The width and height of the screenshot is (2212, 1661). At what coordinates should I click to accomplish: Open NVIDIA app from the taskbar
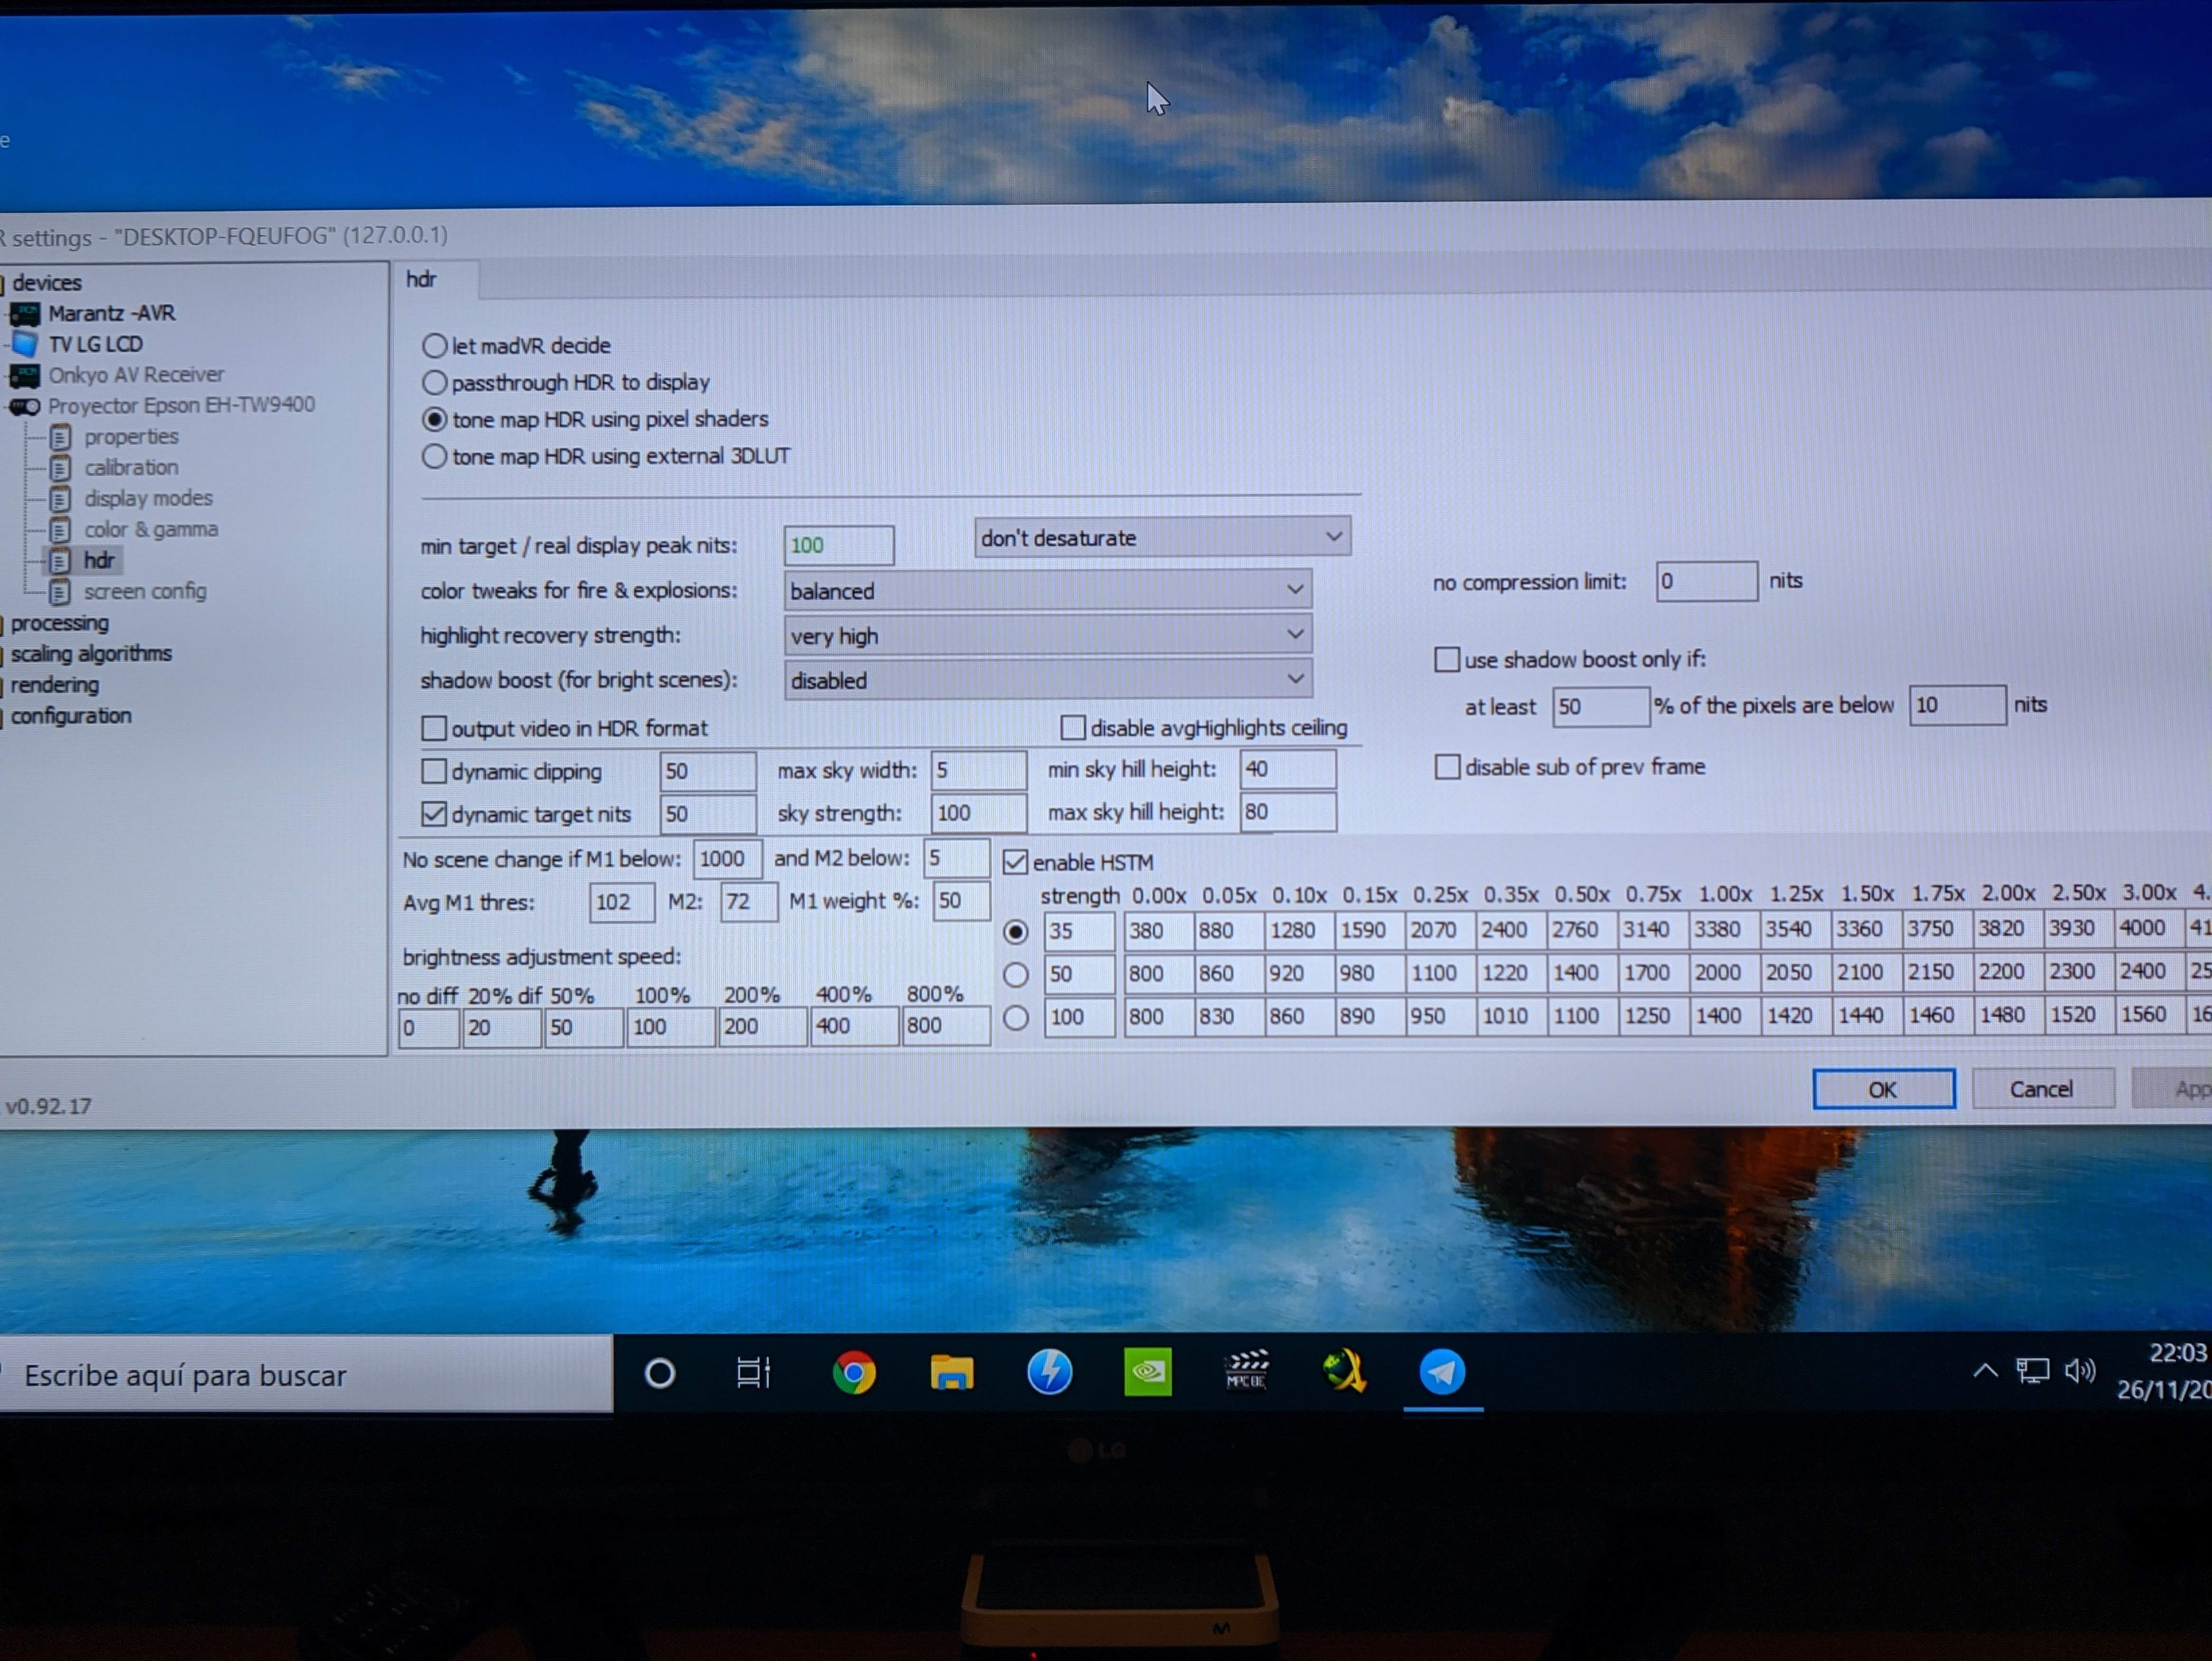pyautogui.click(x=1147, y=1372)
